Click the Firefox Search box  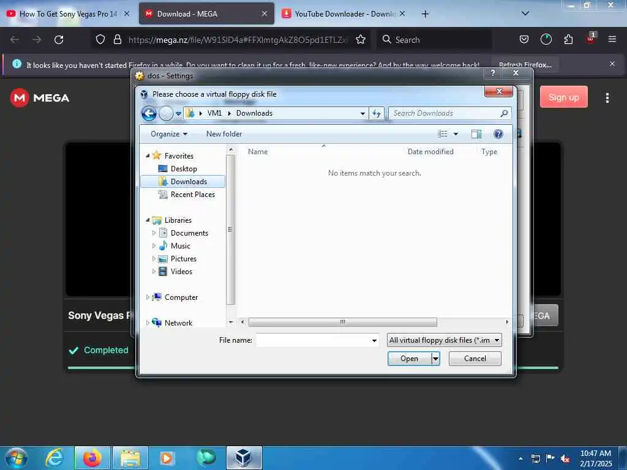pyautogui.click(x=434, y=40)
